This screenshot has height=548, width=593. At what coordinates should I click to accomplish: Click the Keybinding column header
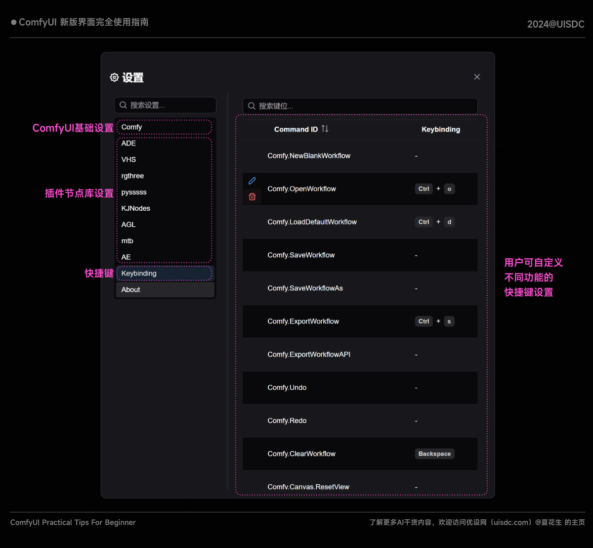click(441, 129)
